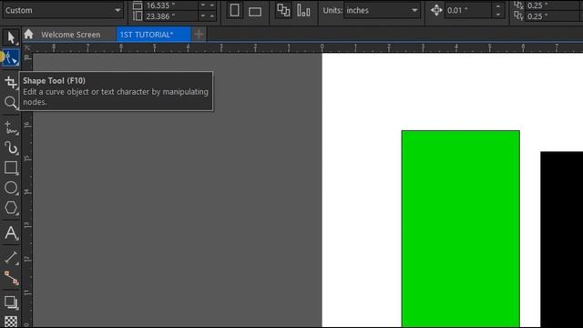This screenshot has height=328, width=583.
Task: Adjust the page height spinner arrows
Action: point(208,16)
